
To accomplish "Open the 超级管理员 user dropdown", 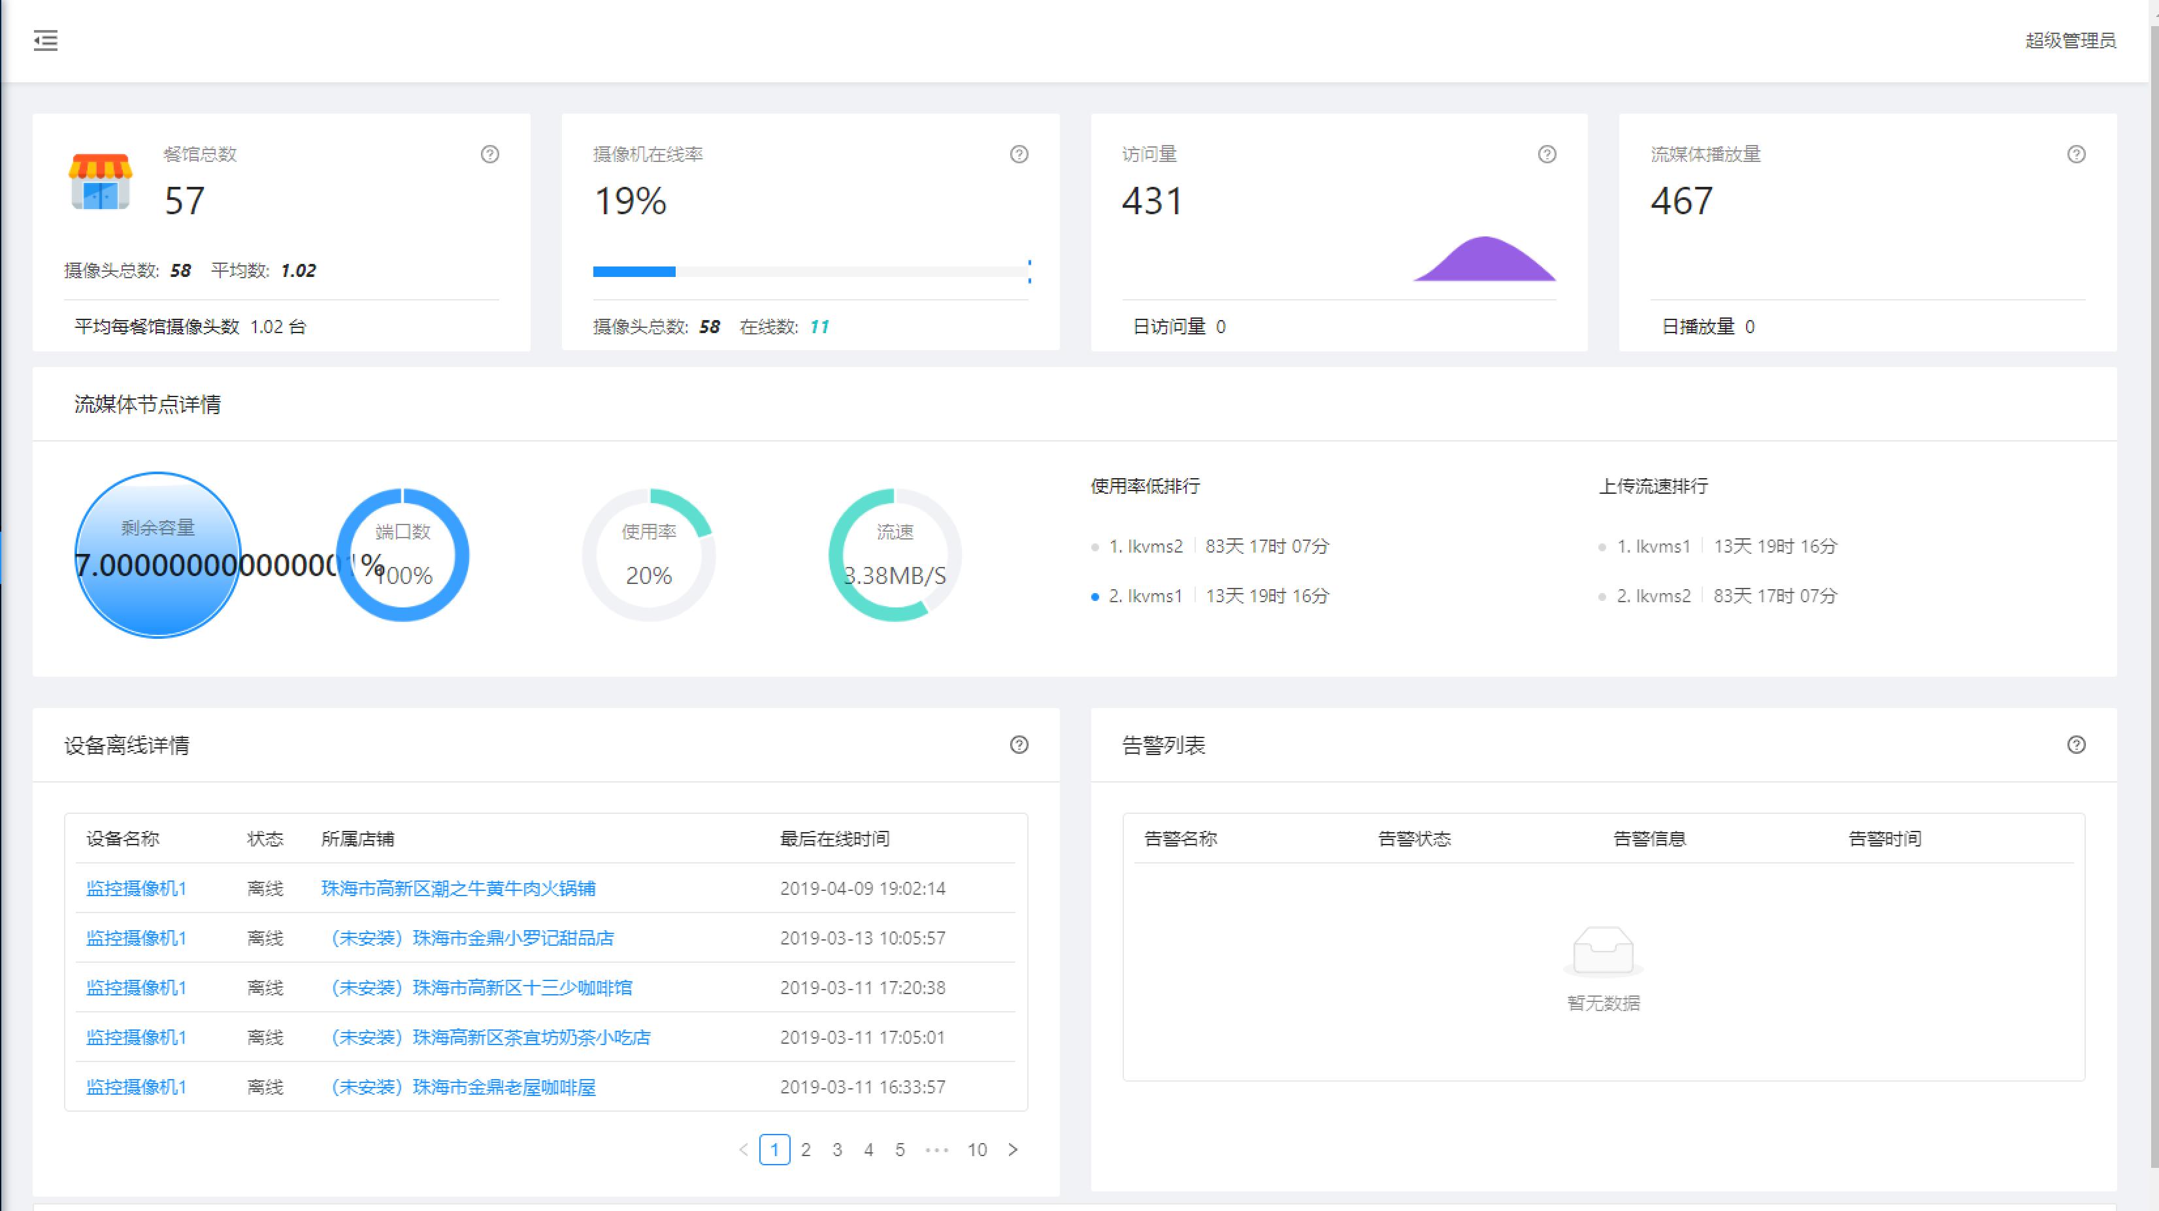I will click(2069, 40).
